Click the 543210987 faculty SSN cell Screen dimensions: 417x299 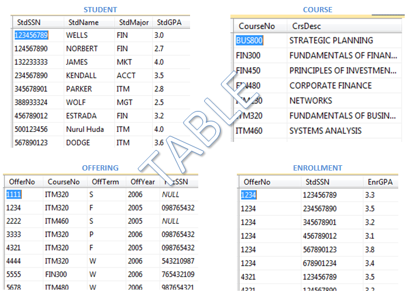click(178, 261)
